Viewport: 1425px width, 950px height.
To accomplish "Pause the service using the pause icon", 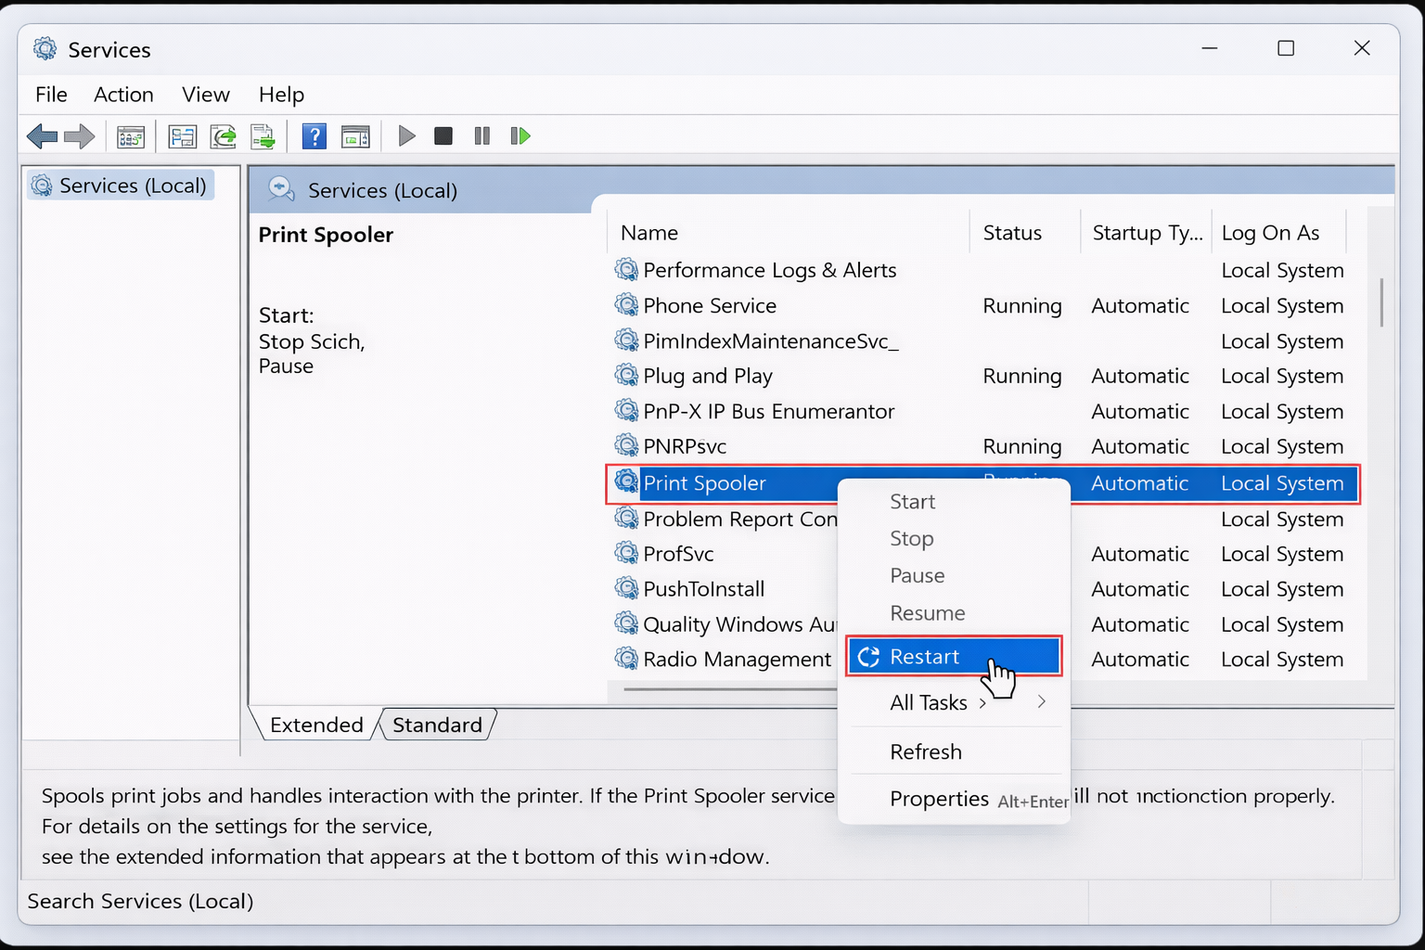I will [481, 135].
